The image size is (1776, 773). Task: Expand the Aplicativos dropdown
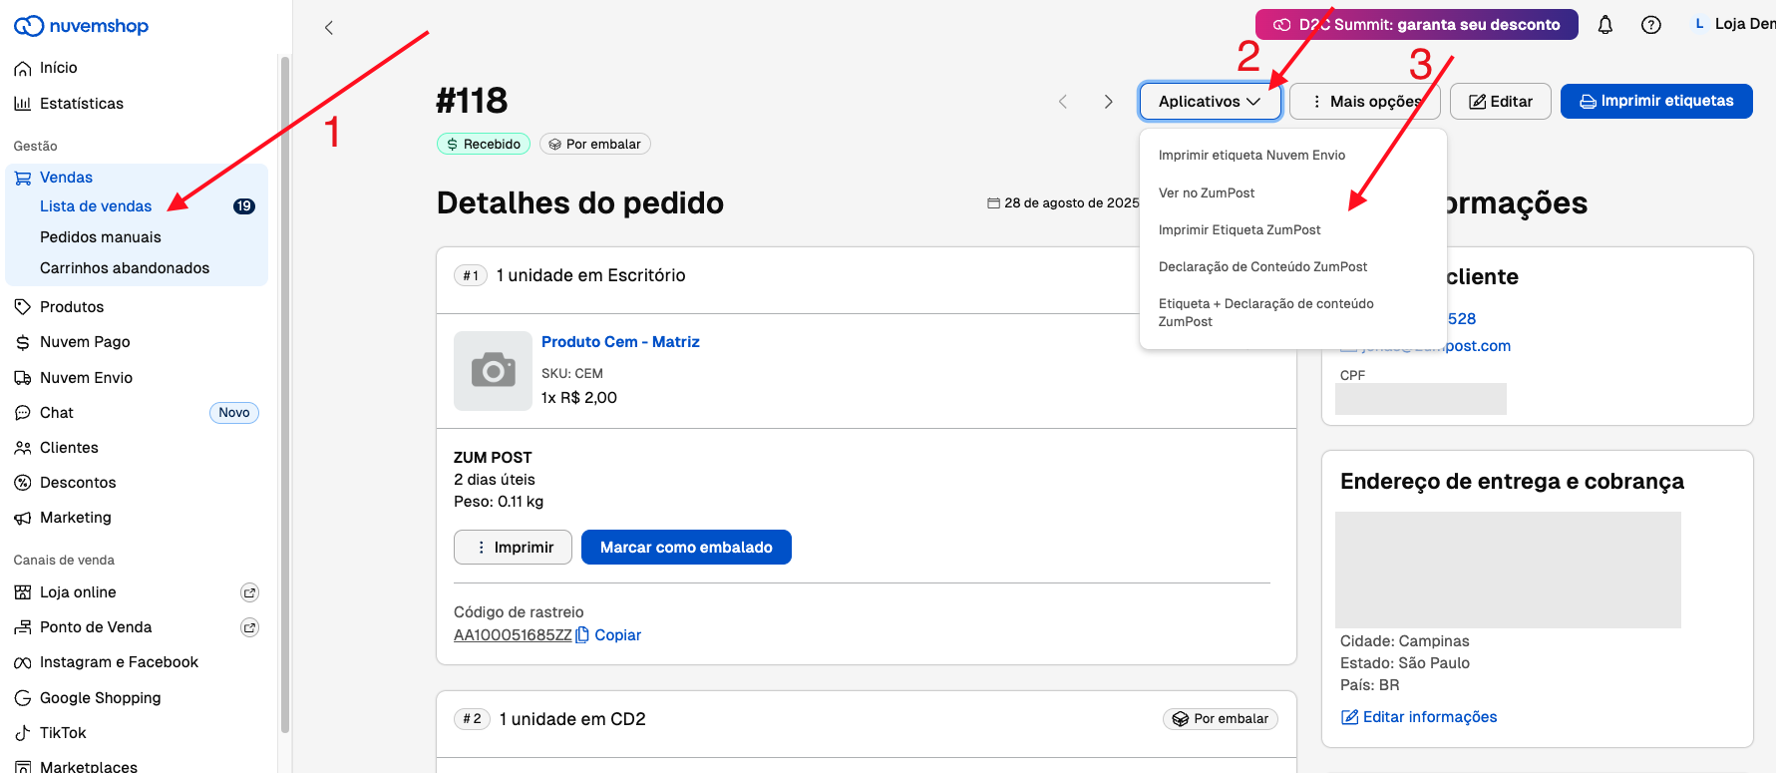(1210, 102)
